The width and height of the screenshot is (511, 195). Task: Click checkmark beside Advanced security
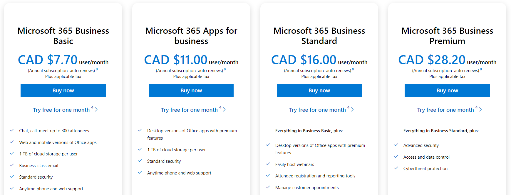pos(396,145)
